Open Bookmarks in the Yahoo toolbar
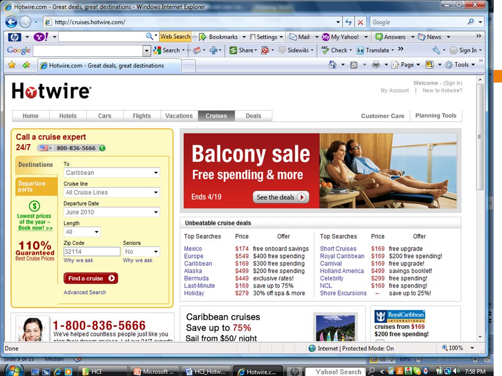The width and height of the screenshot is (502, 376). point(219,37)
